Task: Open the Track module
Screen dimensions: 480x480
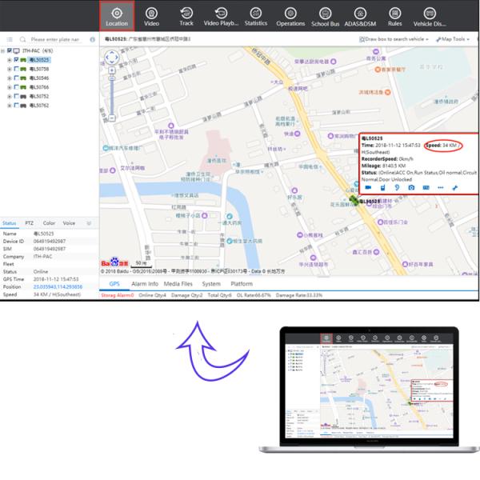Action: (x=186, y=16)
